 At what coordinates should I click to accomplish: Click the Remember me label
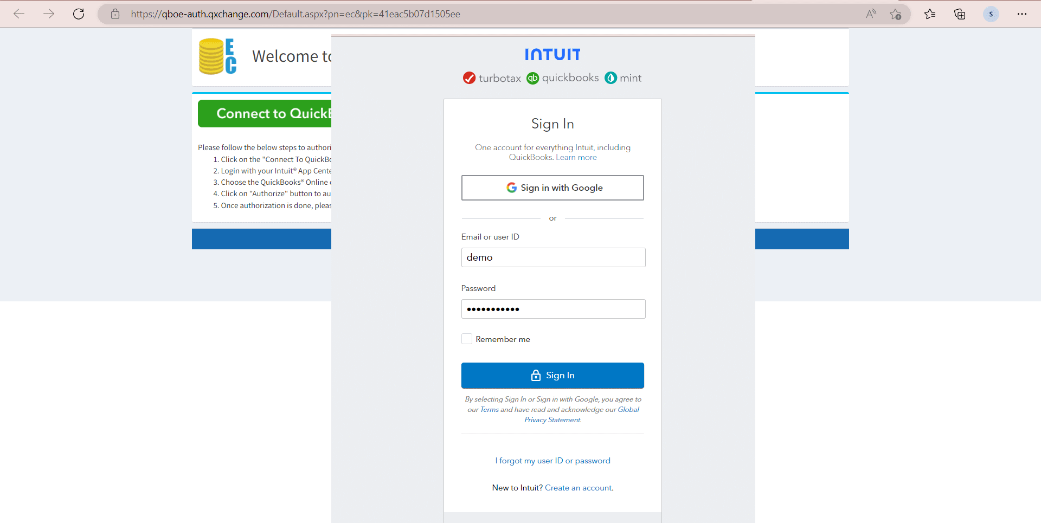click(503, 339)
